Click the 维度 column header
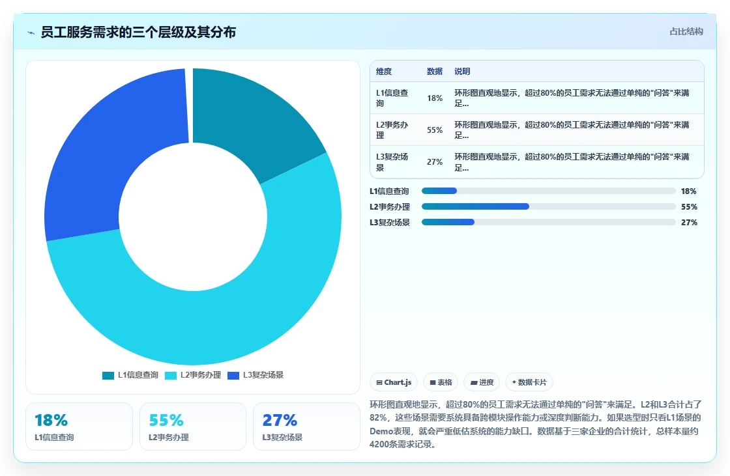Image resolution: width=730 pixels, height=476 pixels. 384,71
